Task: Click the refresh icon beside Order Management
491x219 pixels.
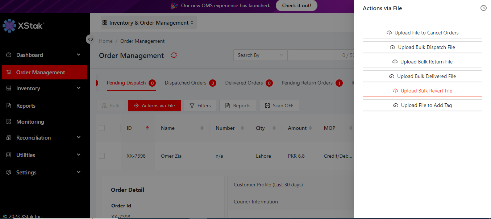Action: tap(174, 55)
